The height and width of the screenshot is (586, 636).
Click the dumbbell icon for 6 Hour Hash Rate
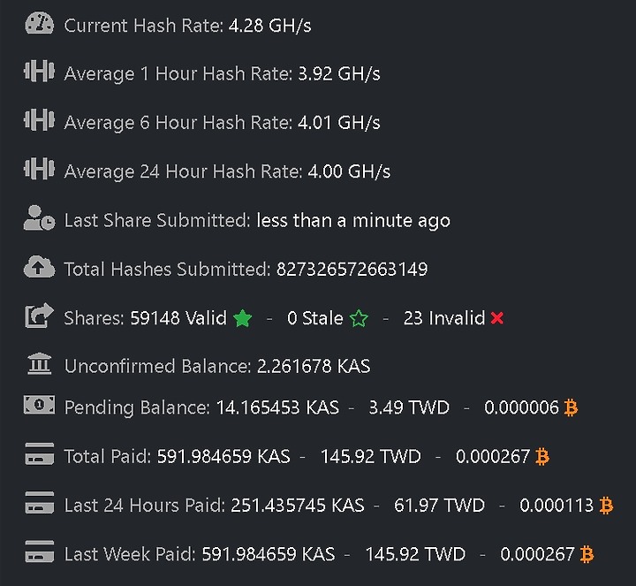tap(39, 120)
